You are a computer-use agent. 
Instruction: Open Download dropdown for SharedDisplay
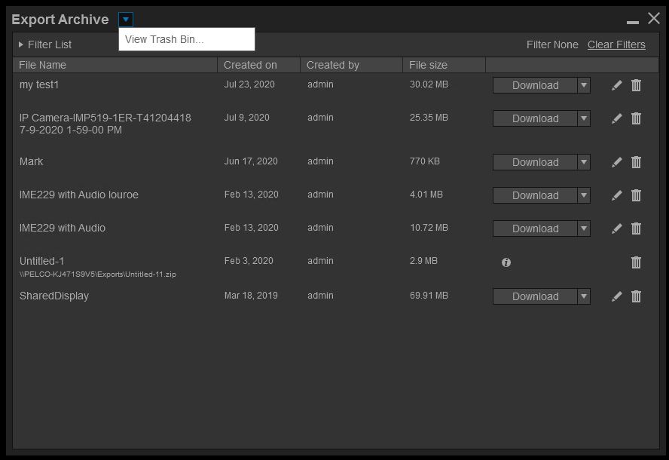coord(583,296)
